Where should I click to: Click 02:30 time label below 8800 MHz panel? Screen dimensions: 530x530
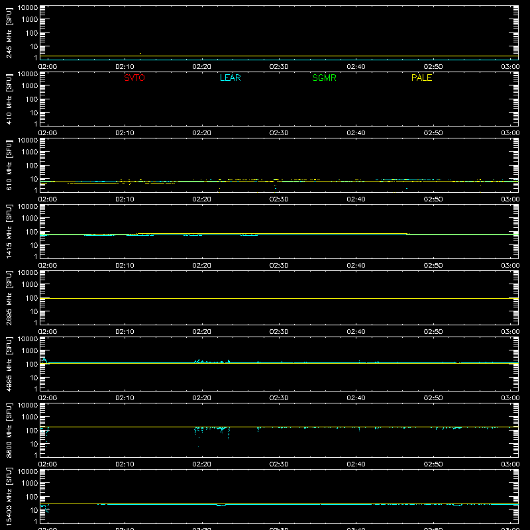(279, 464)
